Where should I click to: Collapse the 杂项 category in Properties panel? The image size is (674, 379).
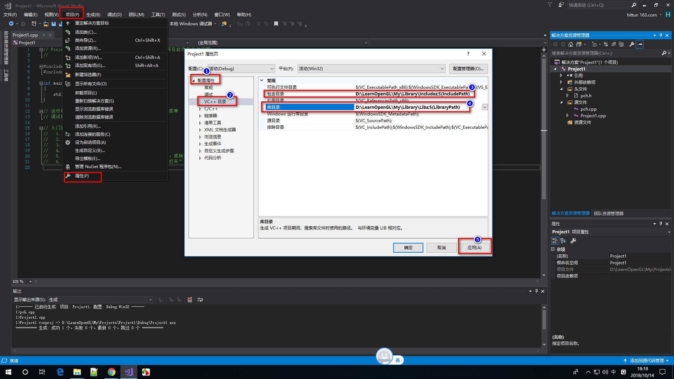(553, 249)
